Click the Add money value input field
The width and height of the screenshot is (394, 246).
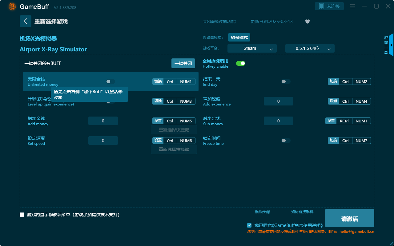103,121
